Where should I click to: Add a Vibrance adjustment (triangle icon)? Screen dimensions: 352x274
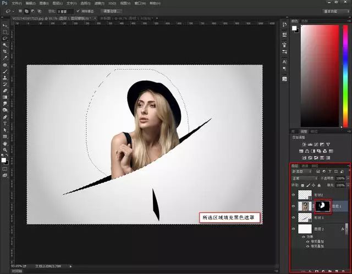click(328, 144)
